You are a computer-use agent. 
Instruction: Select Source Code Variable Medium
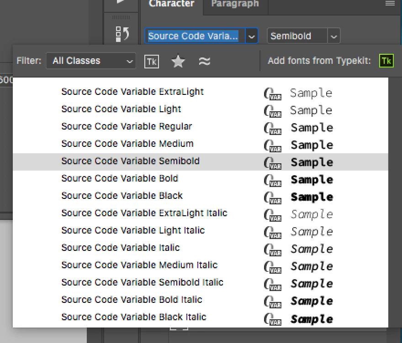coord(201,144)
